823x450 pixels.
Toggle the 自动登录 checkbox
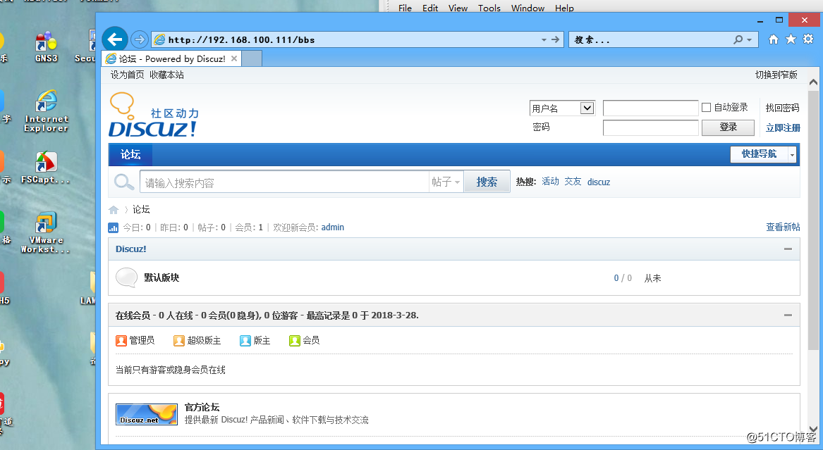click(707, 107)
